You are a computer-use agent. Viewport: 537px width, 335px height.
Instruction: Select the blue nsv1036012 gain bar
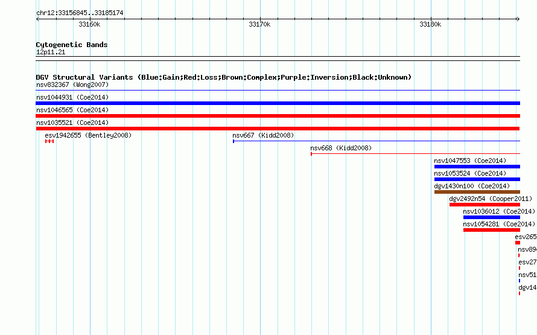[492, 217]
